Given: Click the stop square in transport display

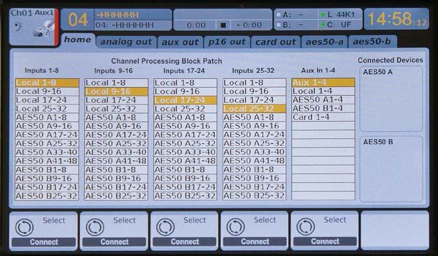Looking at the screenshot, I should click(223, 25).
